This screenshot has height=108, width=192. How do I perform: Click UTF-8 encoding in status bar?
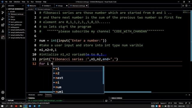(170, 103)
